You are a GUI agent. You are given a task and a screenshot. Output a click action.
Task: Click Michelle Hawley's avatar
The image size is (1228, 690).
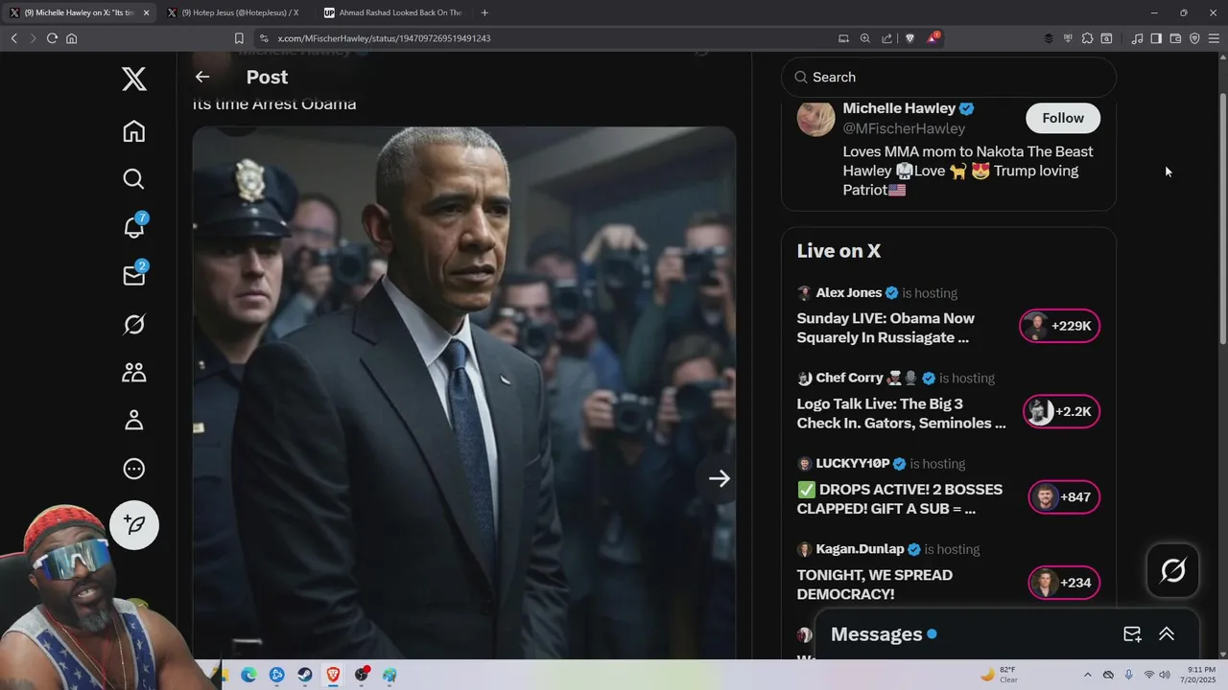(815, 118)
